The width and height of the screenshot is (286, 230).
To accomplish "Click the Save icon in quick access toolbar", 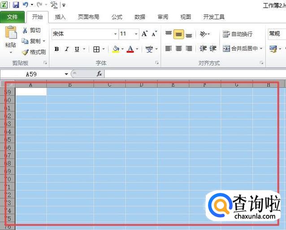I will coord(16,5).
